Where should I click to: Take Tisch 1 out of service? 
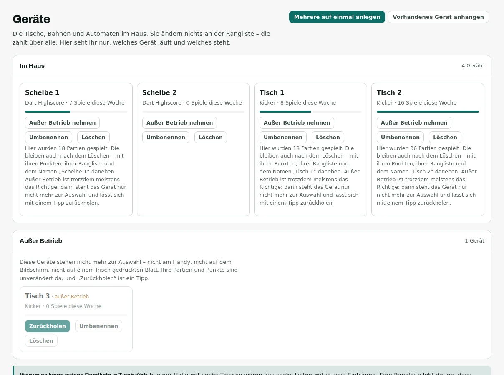pyautogui.click(x=297, y=122)
